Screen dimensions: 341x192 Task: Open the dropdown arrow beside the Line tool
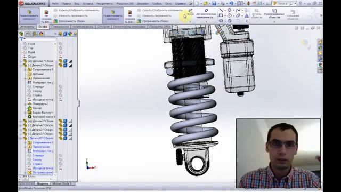click(225, 10)
